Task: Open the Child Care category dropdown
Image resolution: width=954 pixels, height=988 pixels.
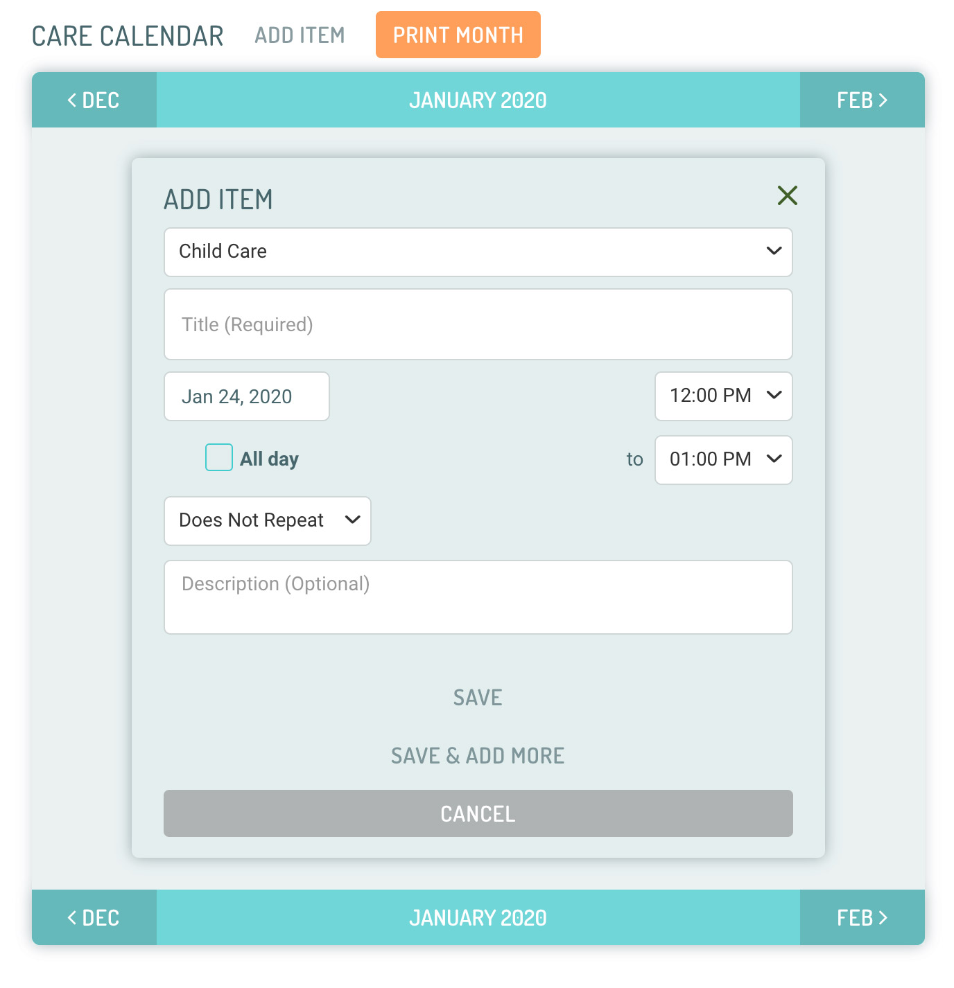Action: [478, 252]
